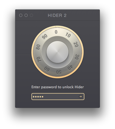The image size is (115, 129).
Task: Click the number 0 on the safe dial
Action: tap(56, 32)
